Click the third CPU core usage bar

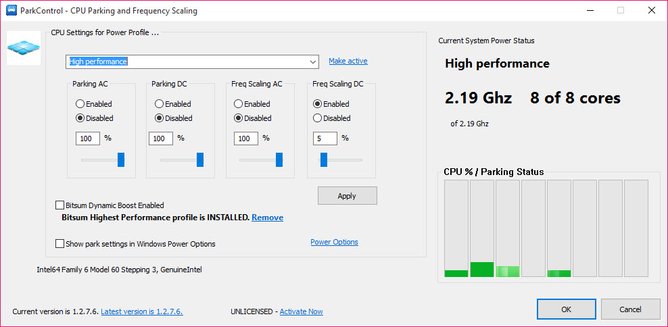click(508, 228)
